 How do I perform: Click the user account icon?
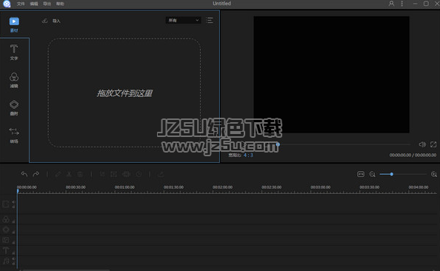[391, 4]
